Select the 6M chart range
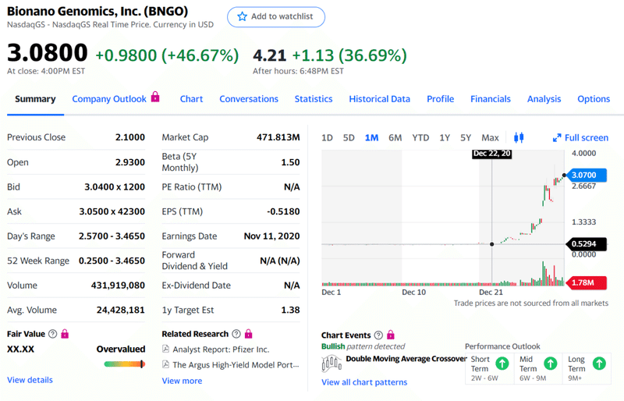Image resolution: width=624 pixels, height=401 pixels. [395, 138]
